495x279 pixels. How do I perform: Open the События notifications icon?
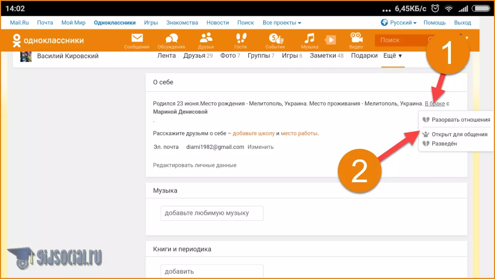pyautogui.click(x=276, y=38)
